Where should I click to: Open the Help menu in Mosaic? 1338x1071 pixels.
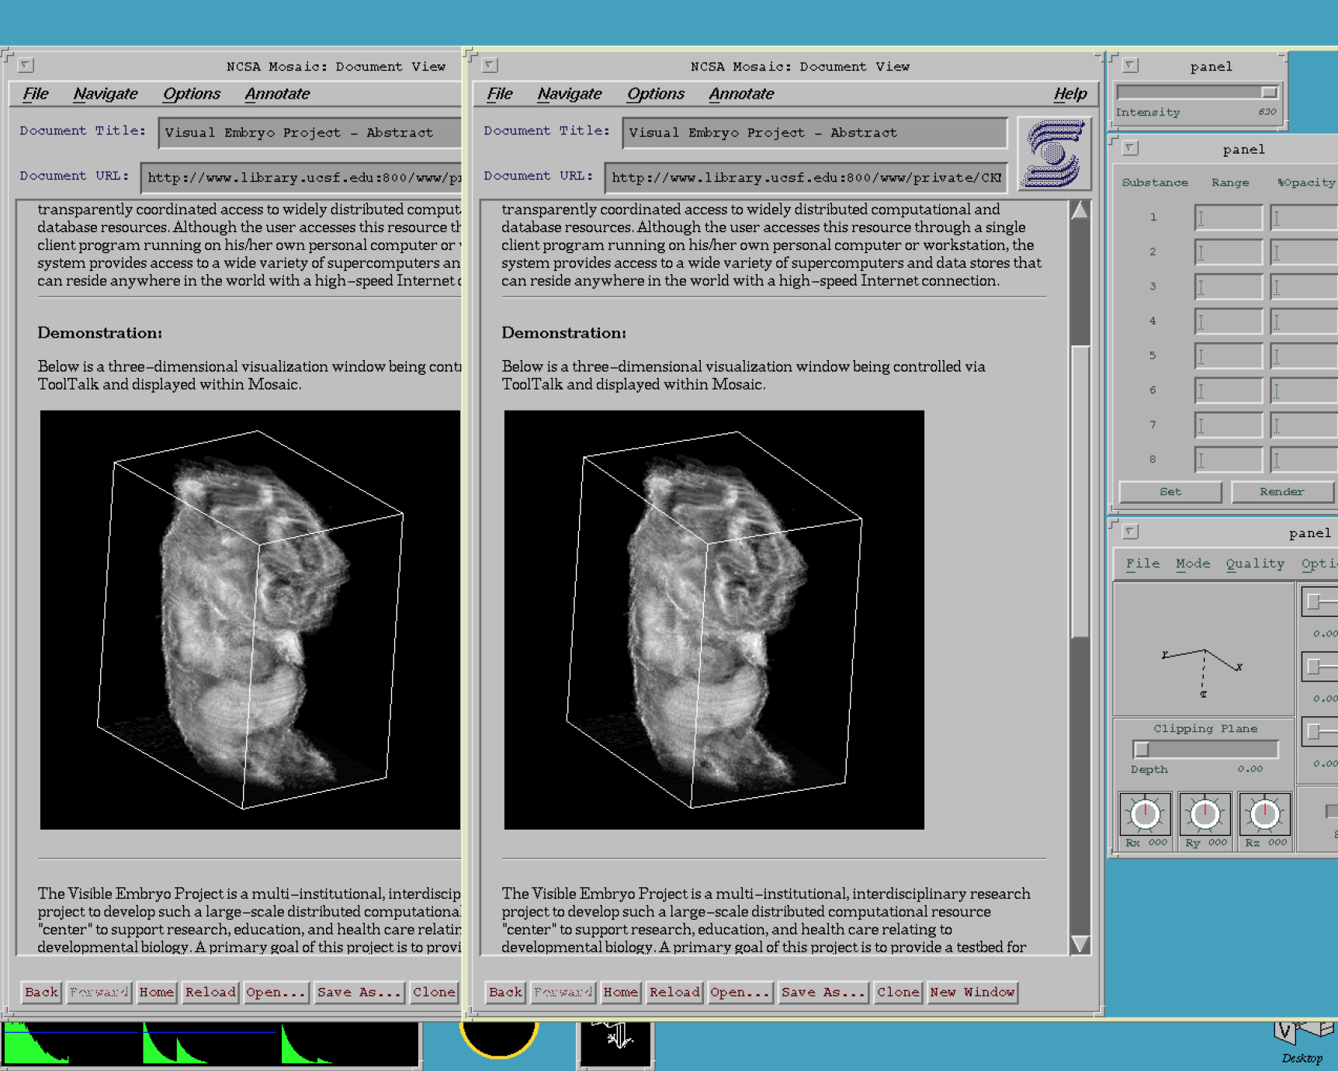click(x=1069, y=94)
